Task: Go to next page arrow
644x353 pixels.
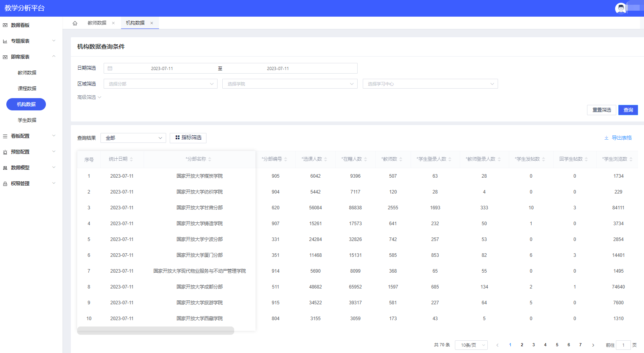Action: click(593, 345)
